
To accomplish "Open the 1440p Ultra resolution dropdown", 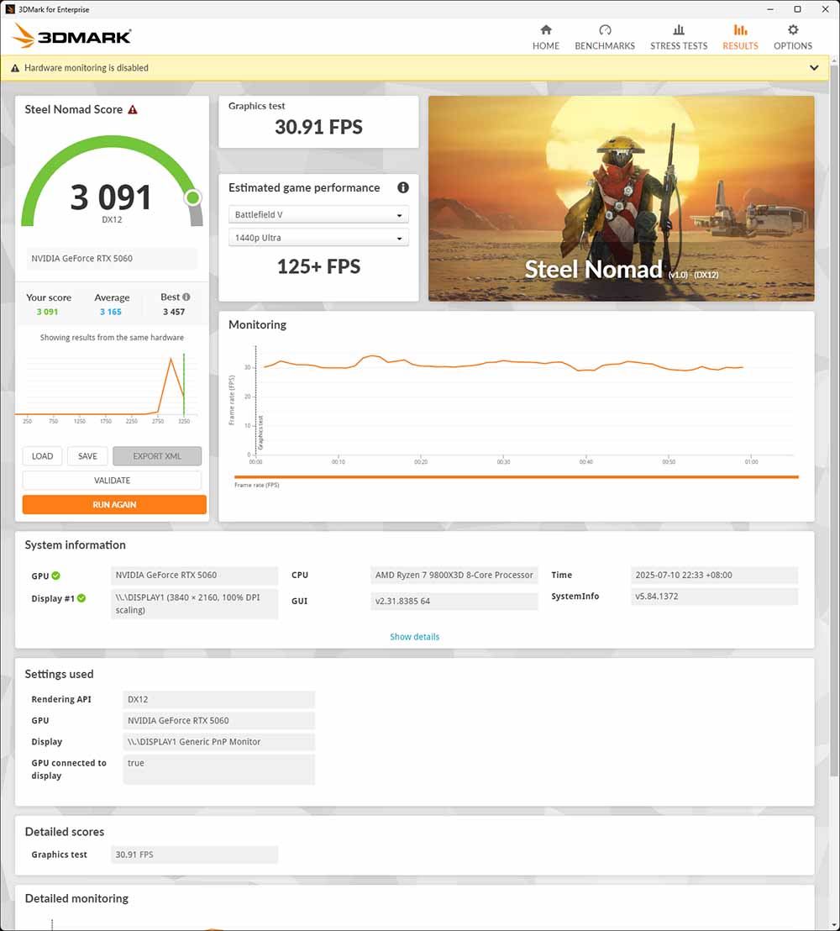I will pos(318,238).
